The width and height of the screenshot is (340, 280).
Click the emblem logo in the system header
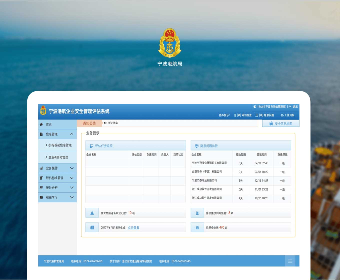[x=43, y=111]
